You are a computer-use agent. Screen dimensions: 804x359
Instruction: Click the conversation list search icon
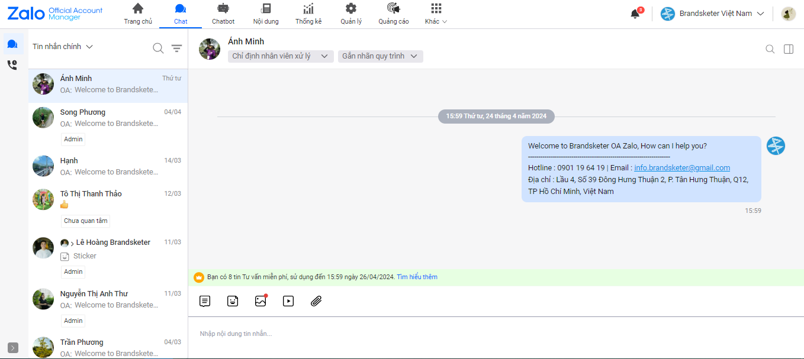click(158, 48)
